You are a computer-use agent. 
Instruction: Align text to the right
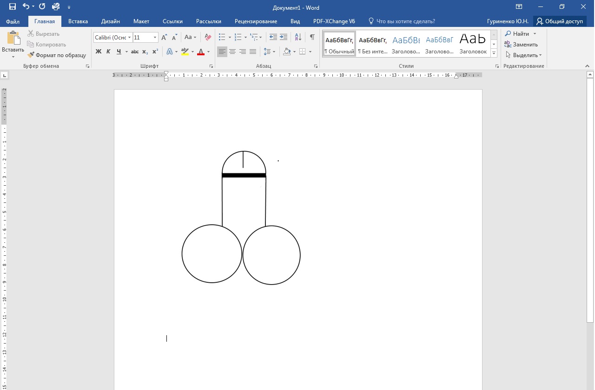[243, 52]
